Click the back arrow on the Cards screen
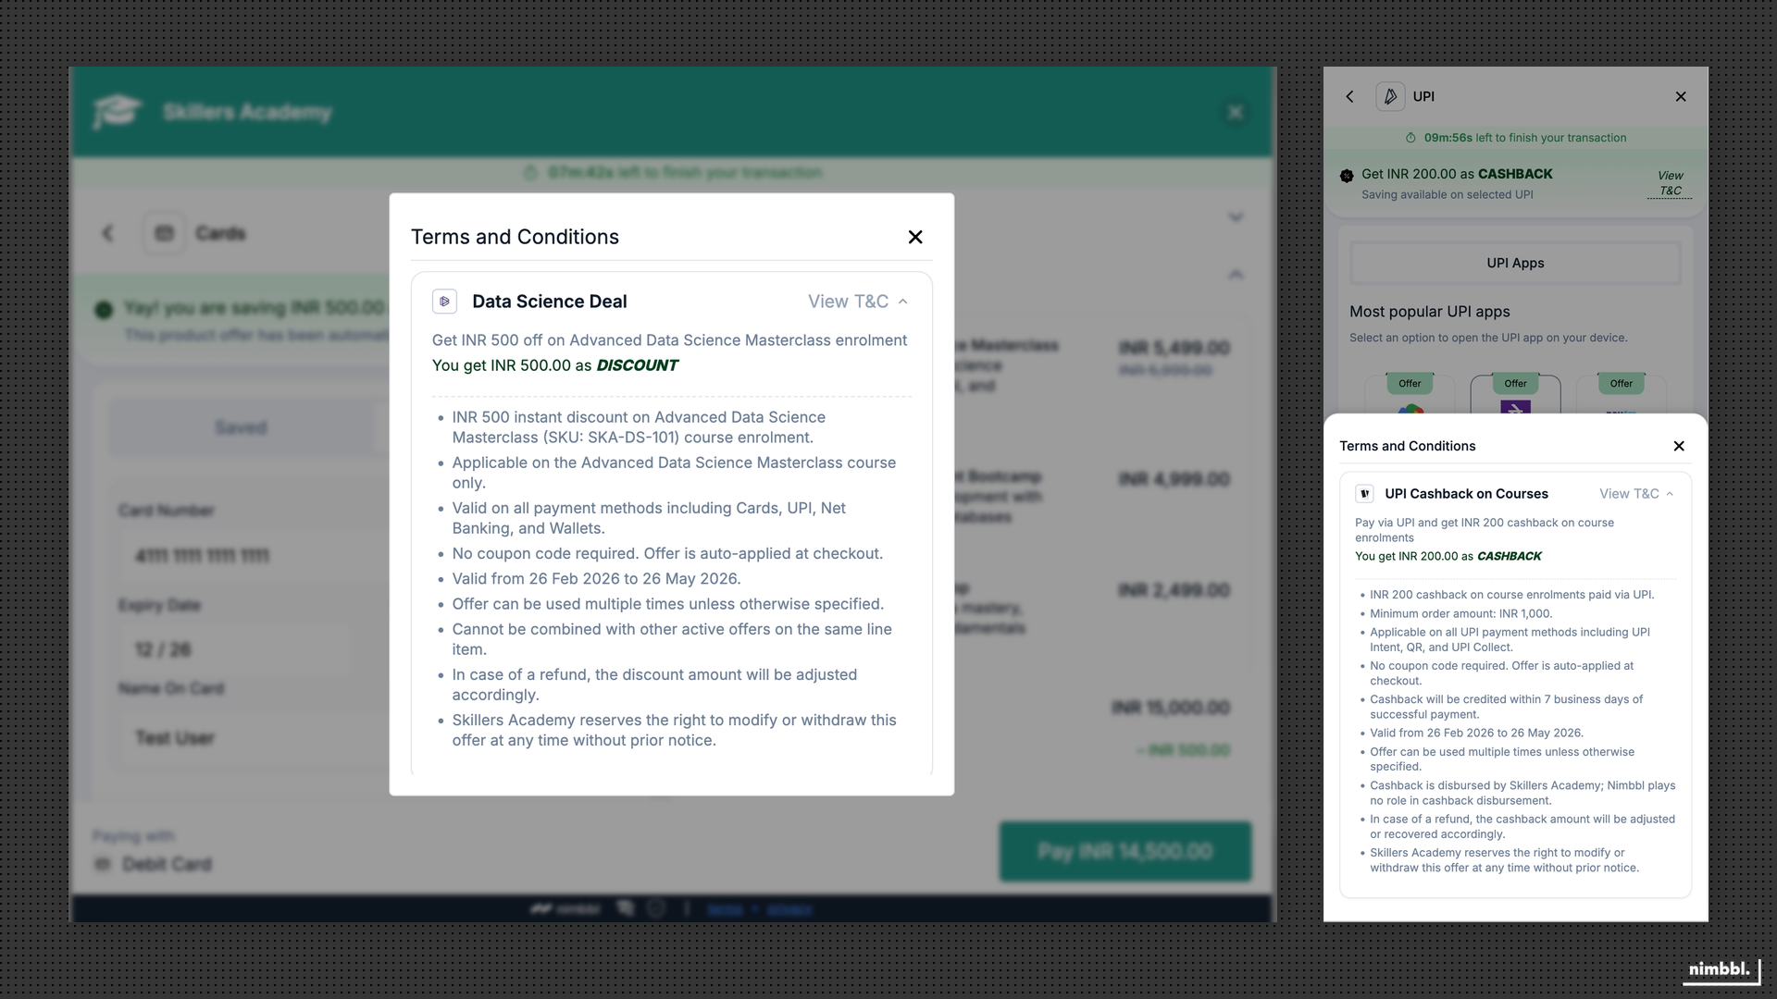The image size is (1777, 999). coord(107,233)
